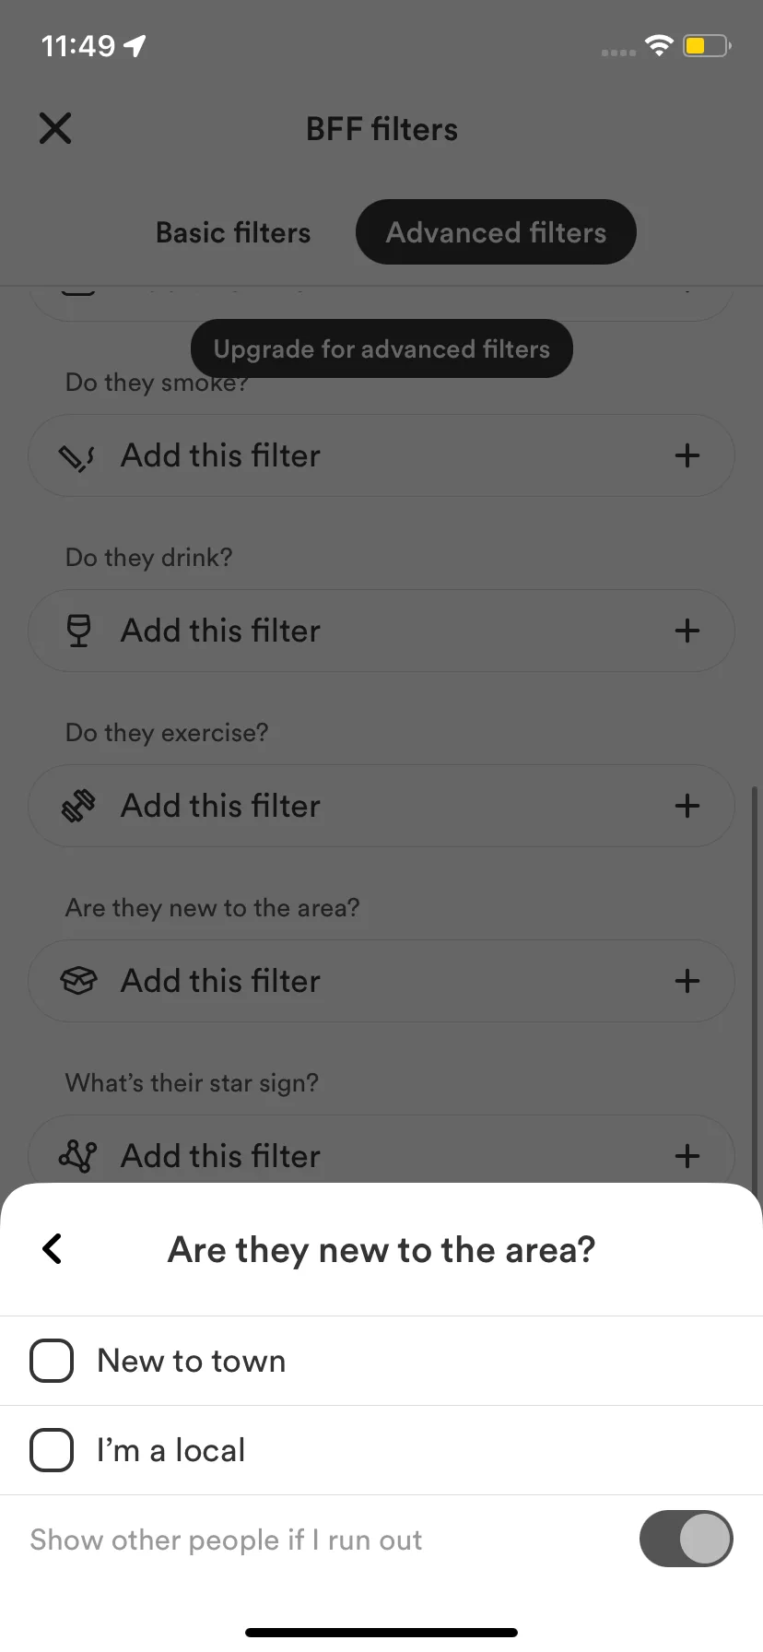Tap the wine glass icon in the drink filter
763x1652 pixels.
pos(79,631)
